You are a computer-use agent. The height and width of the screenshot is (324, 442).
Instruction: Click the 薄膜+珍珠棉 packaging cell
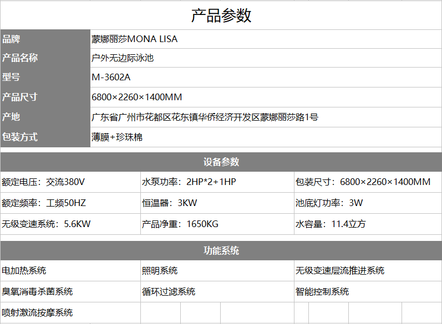265,137
